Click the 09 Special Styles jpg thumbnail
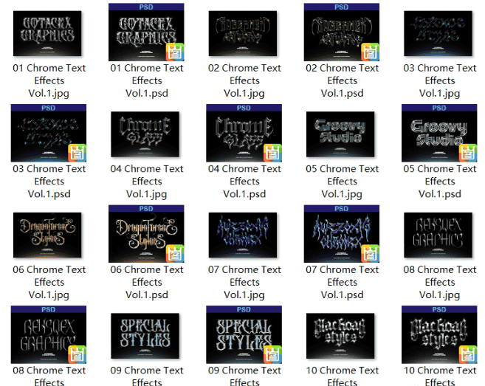This screenshot has width=485, height=386. pyautogui.click(x=145, y=336)
